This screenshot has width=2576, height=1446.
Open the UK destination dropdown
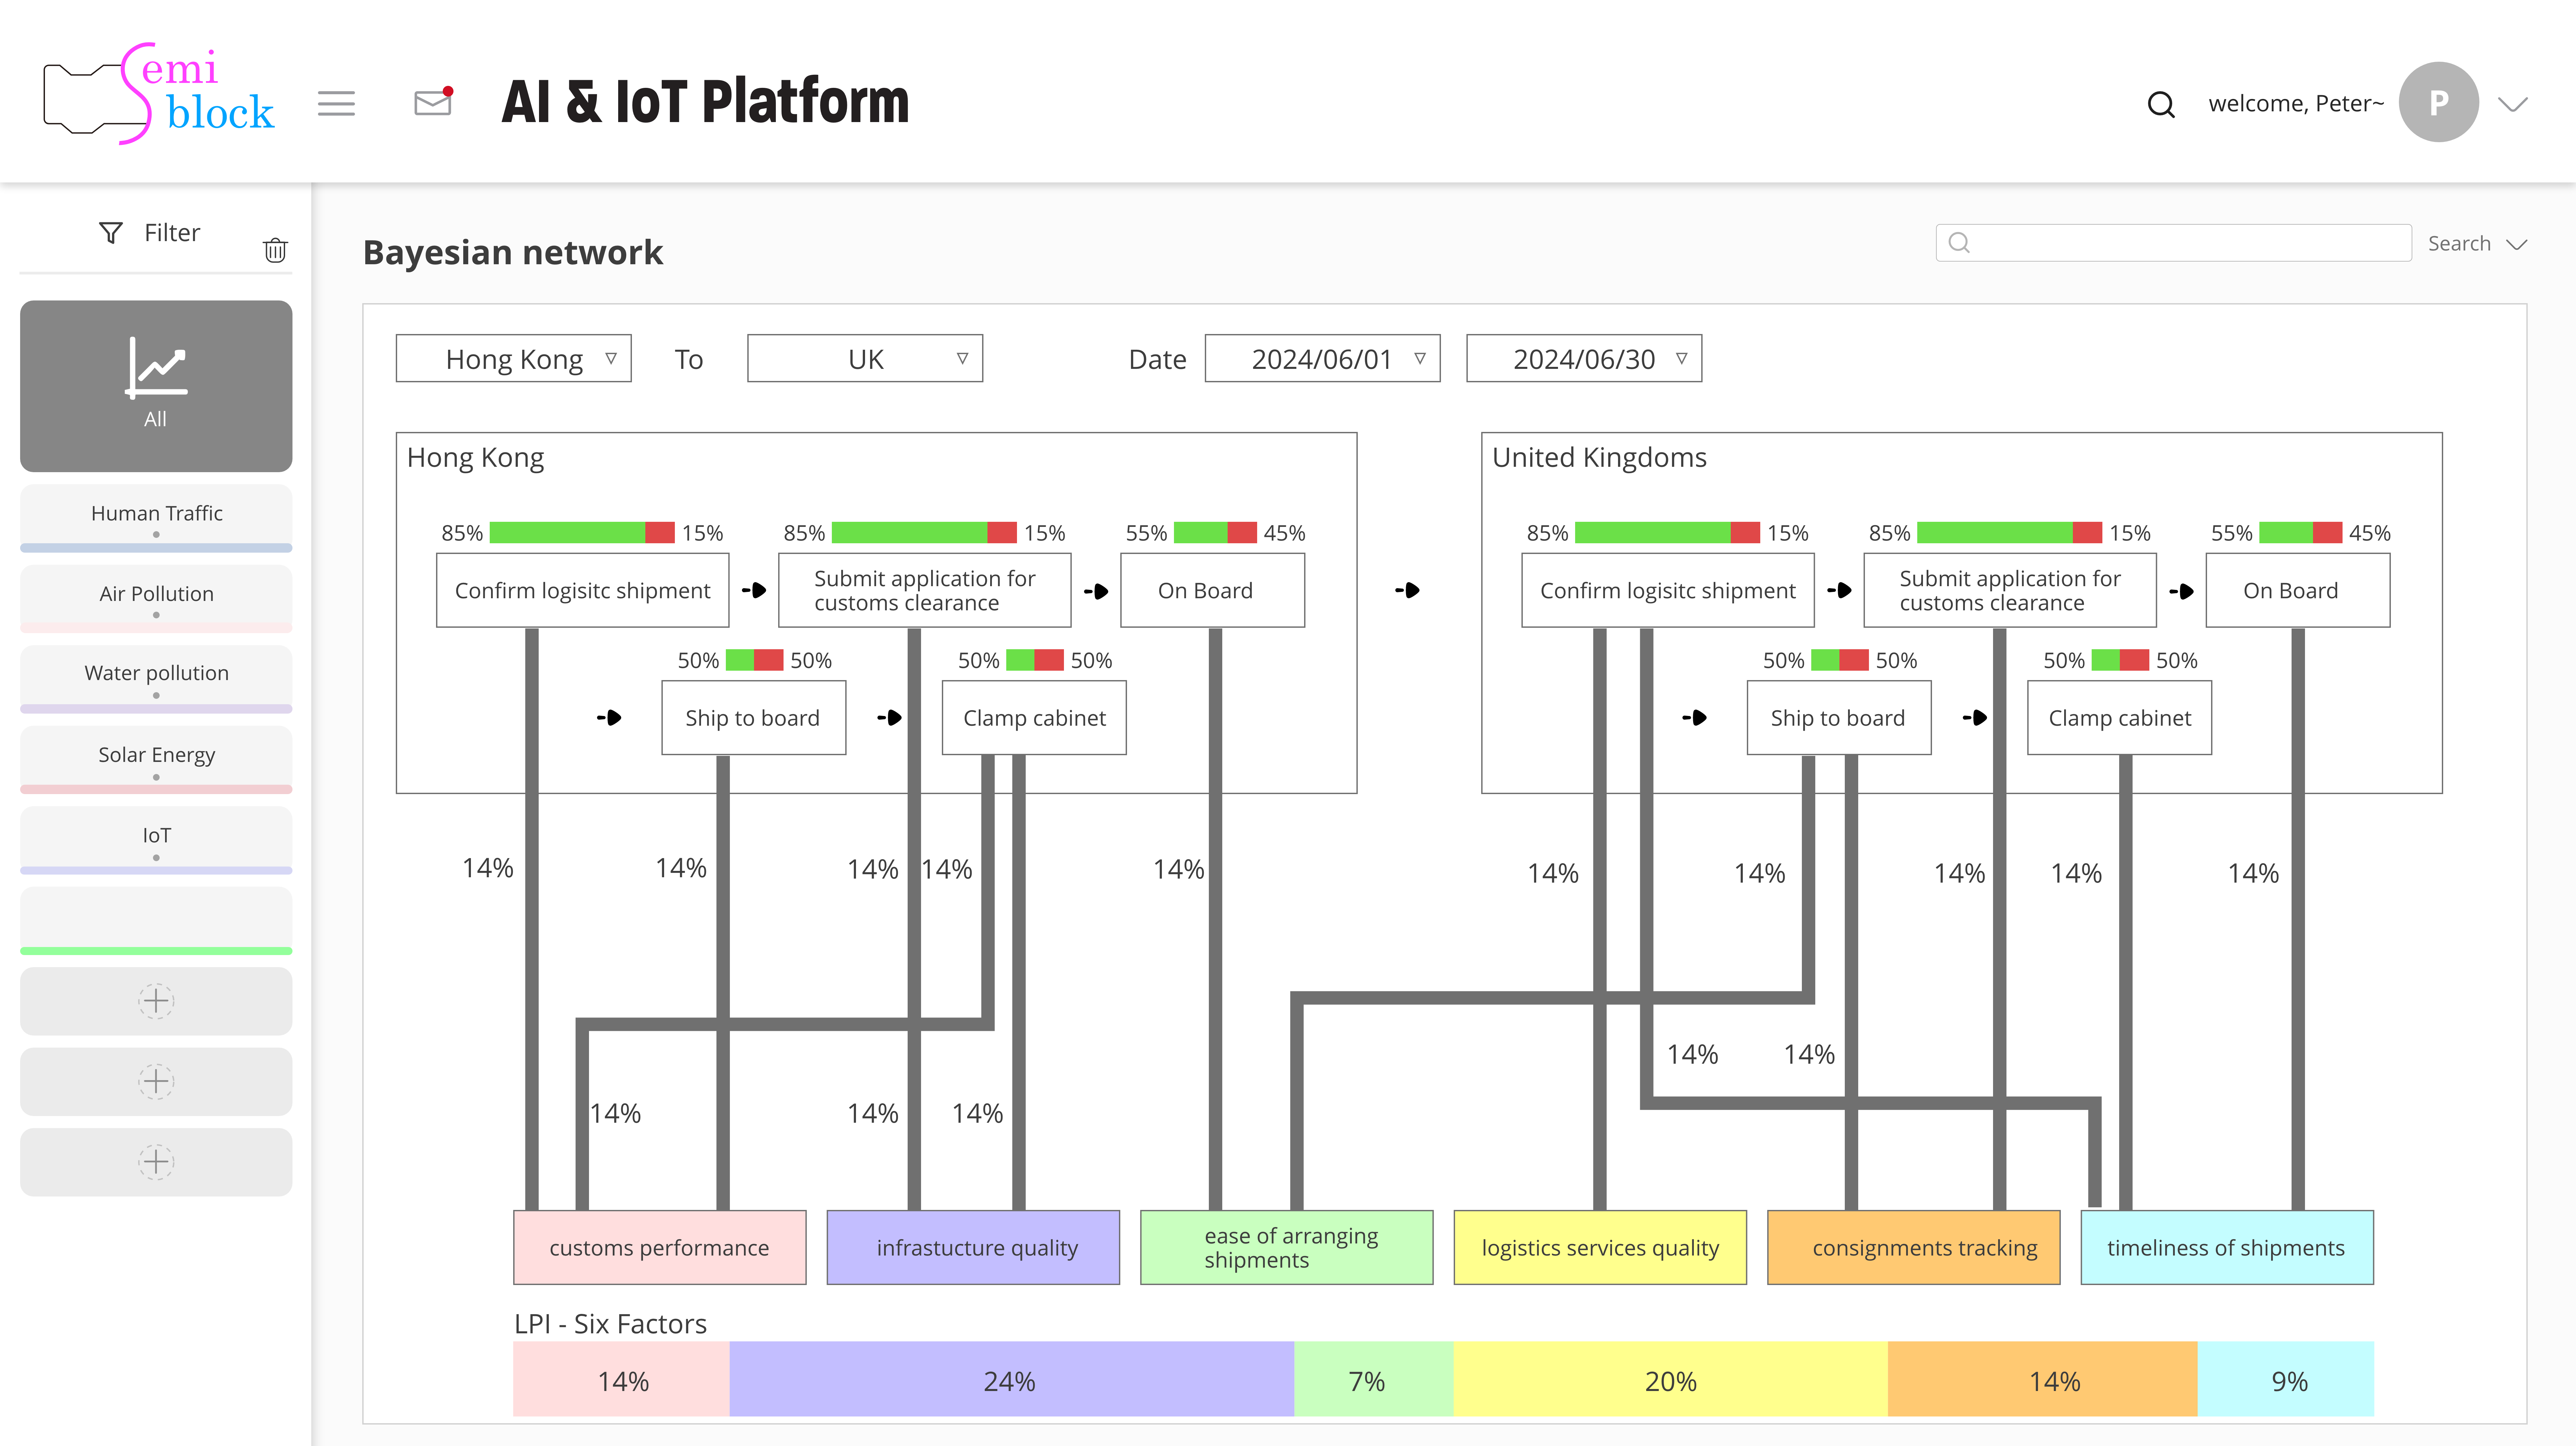[x=865, y=358]
